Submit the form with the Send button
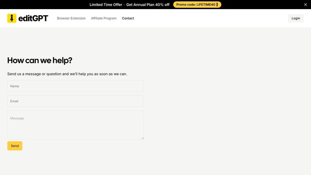 (x=15, y=146)
